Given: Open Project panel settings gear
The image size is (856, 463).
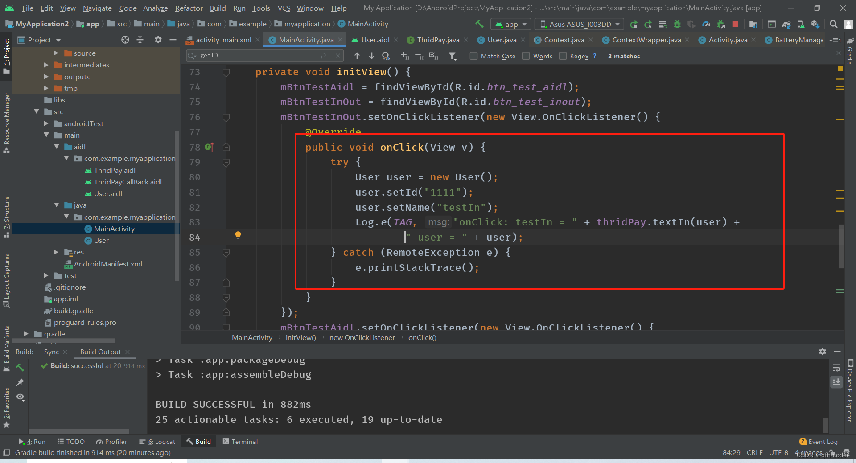Looking at the screenshot, I should pos(158,40).
